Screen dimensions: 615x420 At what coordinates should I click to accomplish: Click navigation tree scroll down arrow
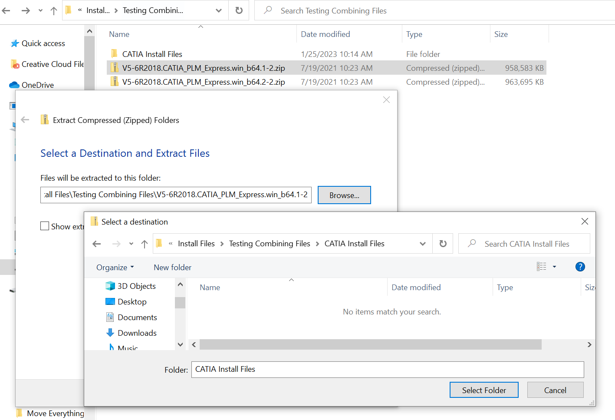[x=180, y=344]
